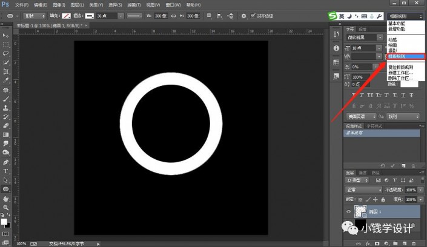Screen dimensions: 427x247
Task: Select the Lasso tool
Action: (6, 53)
